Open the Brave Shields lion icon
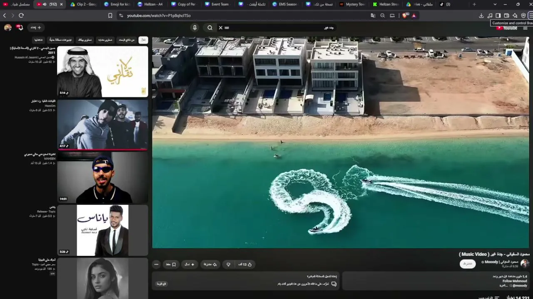 (x=405, y=15)
